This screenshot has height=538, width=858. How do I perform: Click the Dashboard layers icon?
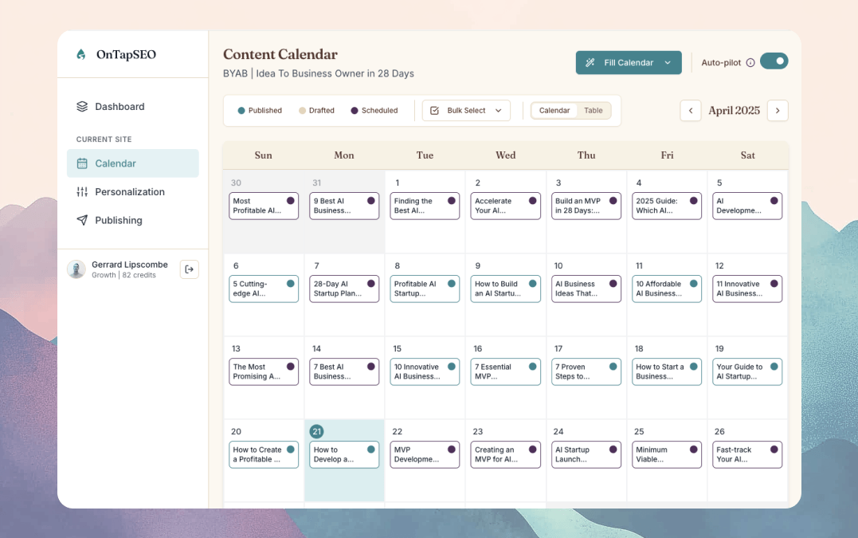82,107
